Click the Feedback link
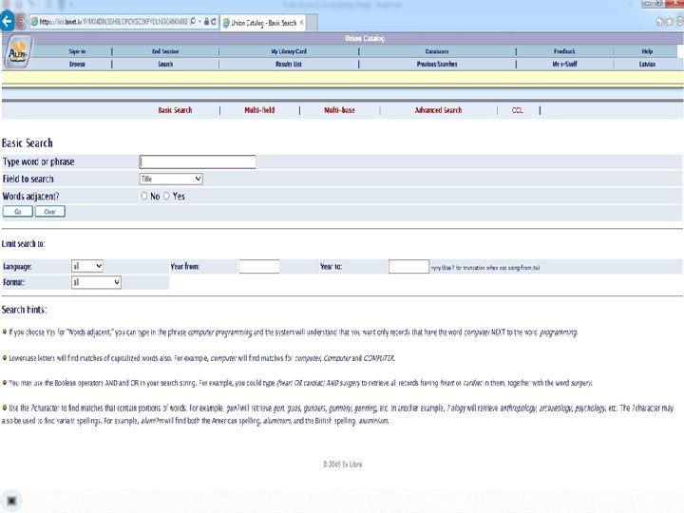This screenshot has width=684, height=513. pos(564,51)
